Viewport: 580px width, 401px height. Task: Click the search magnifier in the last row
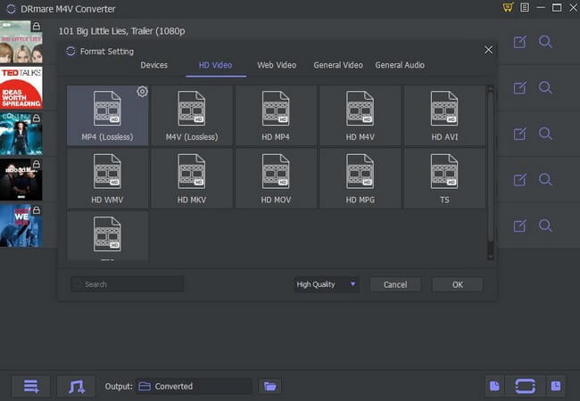click(545, 225)
